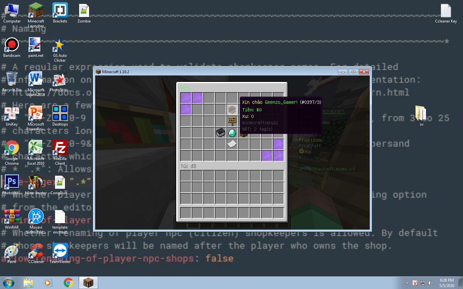Show hidden system tray icons
The height and width of the screenshot is (289, 463).
[x=407, y=283]
